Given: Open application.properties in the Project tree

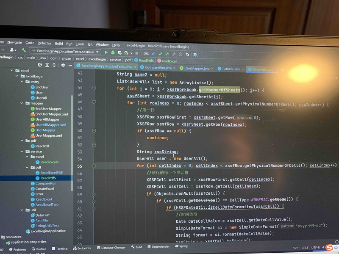Looking at the screenshot, I should [26, 242].
